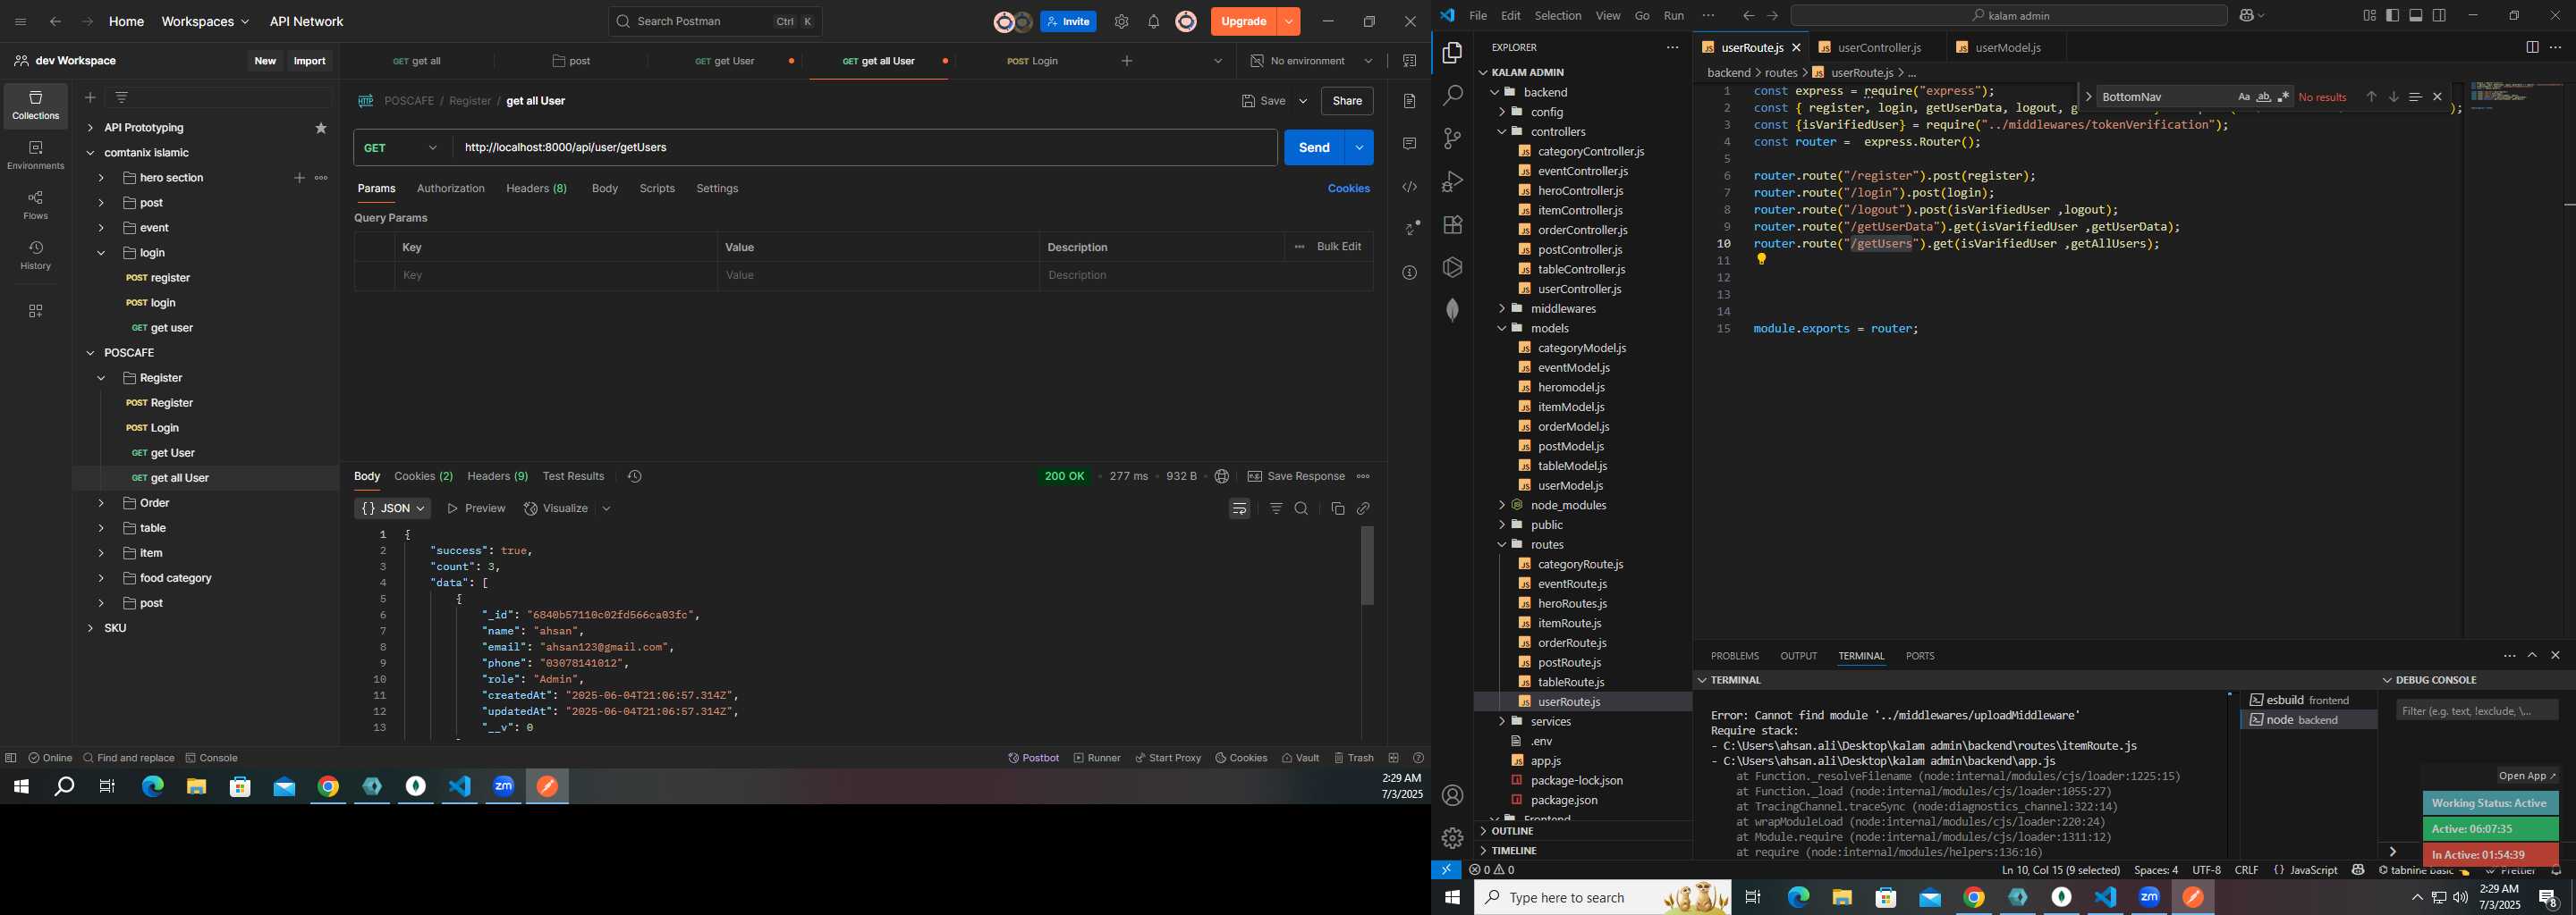Viewport: 2576px width, 915px height.
Task: Click Bulk Edit in query params
Action: (x=1338, y=247)
